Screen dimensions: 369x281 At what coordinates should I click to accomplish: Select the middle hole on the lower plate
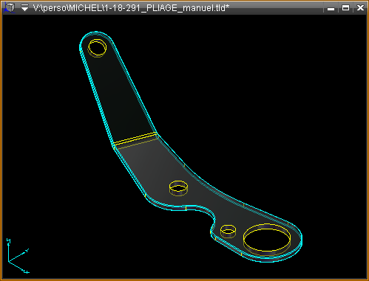click(x=178, y=188)
